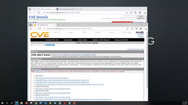Screen dimensions: 188x105
Task: Open exploit-db.com exploits 41891 link
Action: [x=53, y=89]
